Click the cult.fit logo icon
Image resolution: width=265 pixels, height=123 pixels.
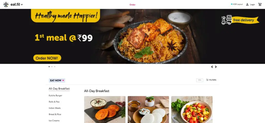[6, 5]
